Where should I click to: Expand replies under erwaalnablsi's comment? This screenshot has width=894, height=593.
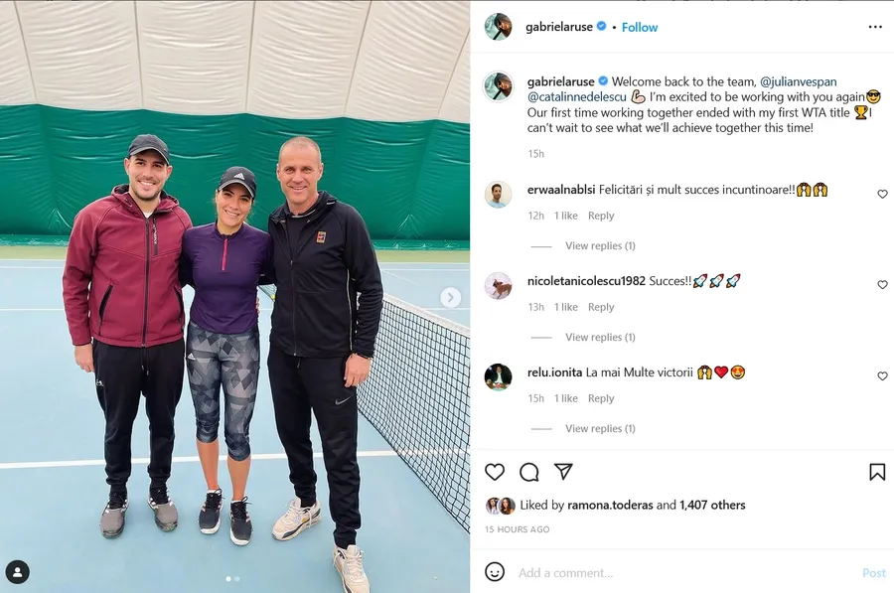tap(600, 245)
